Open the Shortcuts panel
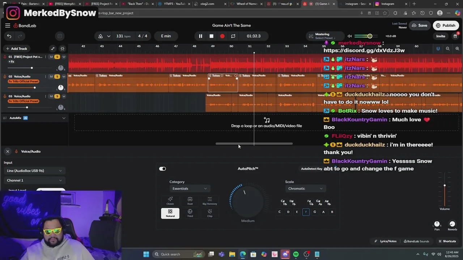The height and width of the screenshot is (260, 463). [447, 241]
